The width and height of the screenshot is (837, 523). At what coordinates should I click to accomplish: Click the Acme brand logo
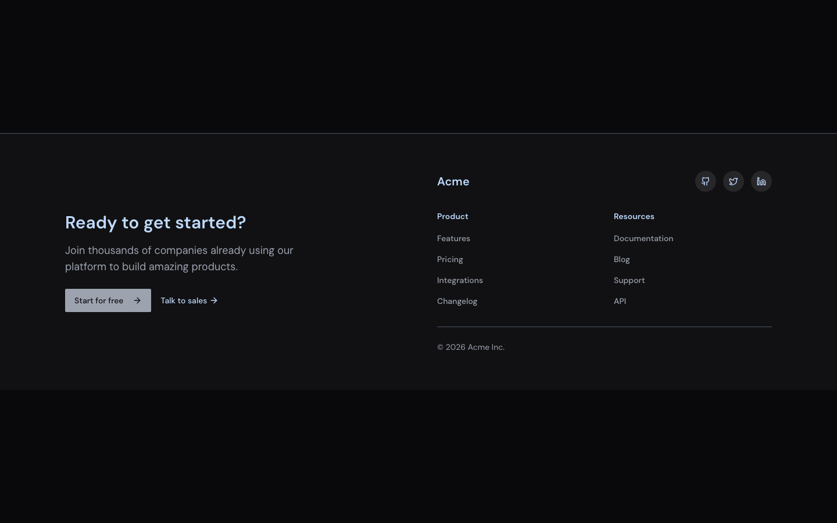coord(453,181)
